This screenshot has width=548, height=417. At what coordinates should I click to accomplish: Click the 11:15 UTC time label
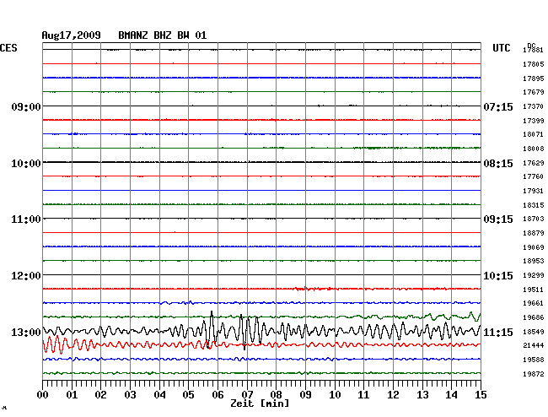[498, 332]
